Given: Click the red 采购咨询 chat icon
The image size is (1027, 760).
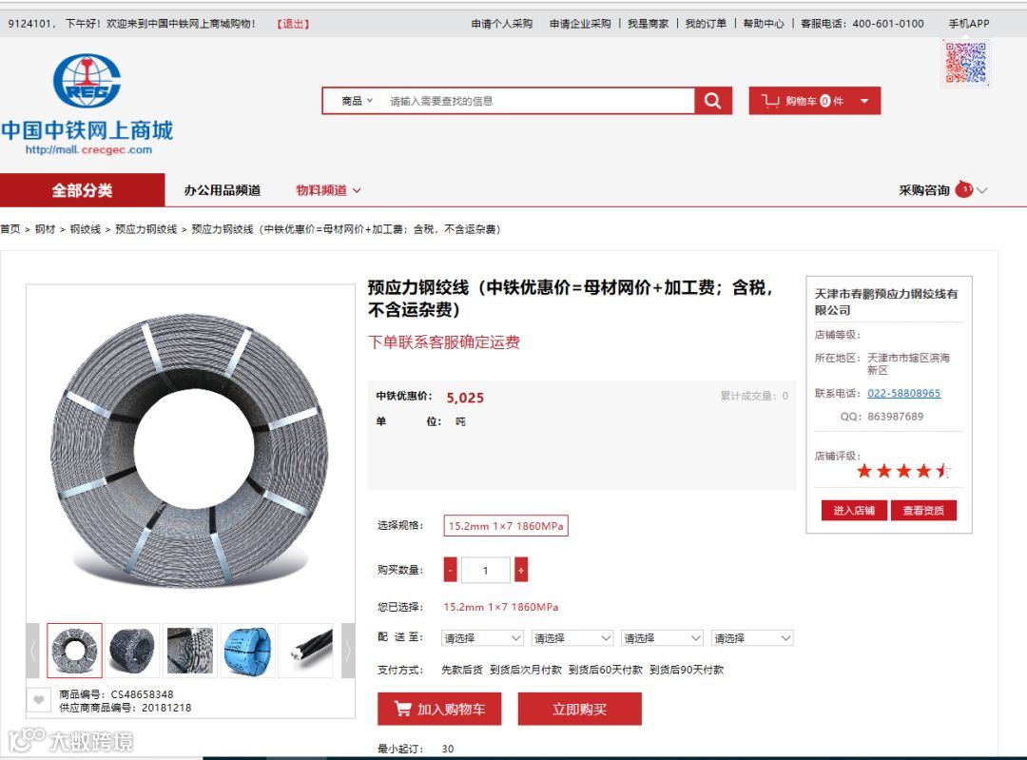Looking at the screenshot, I should pos(963,189).
